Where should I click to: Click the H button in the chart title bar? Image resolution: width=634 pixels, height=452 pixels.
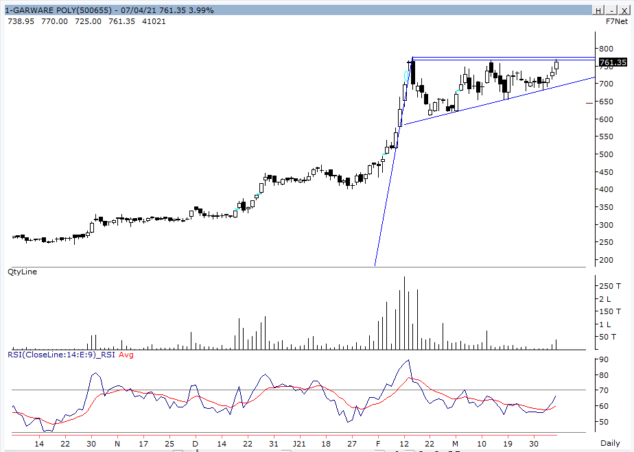(598, 10)
